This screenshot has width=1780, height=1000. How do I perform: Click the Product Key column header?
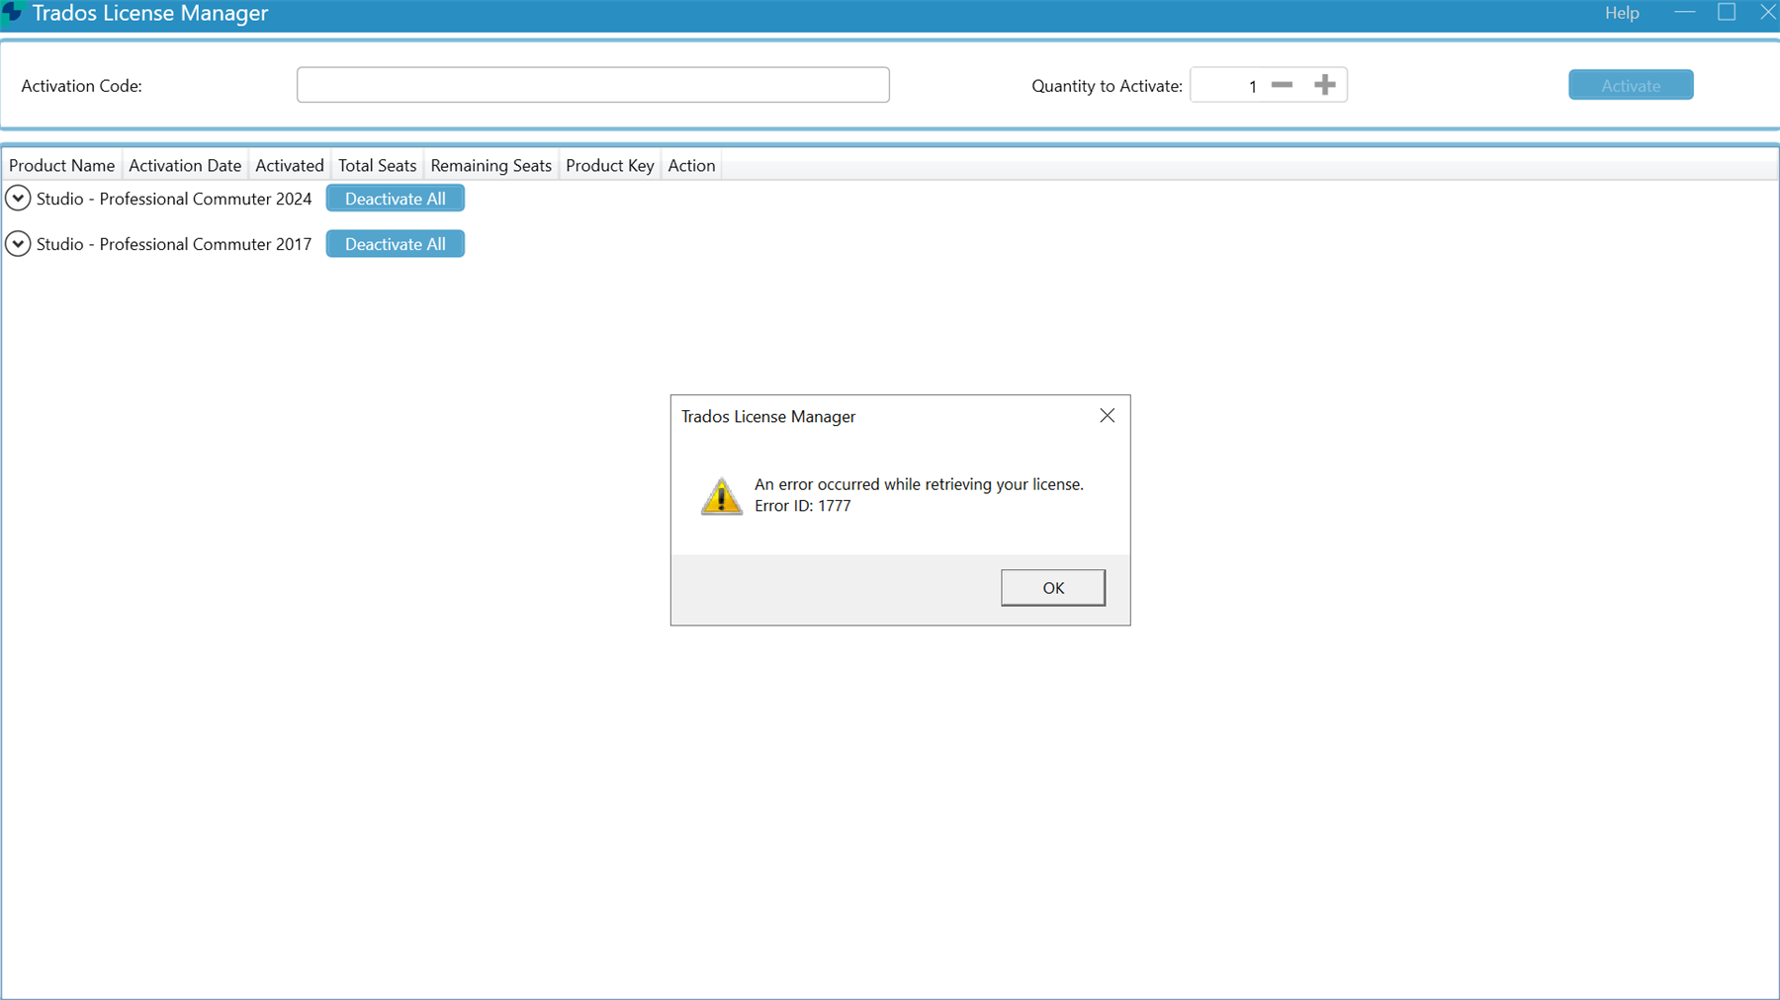(609, 165)
